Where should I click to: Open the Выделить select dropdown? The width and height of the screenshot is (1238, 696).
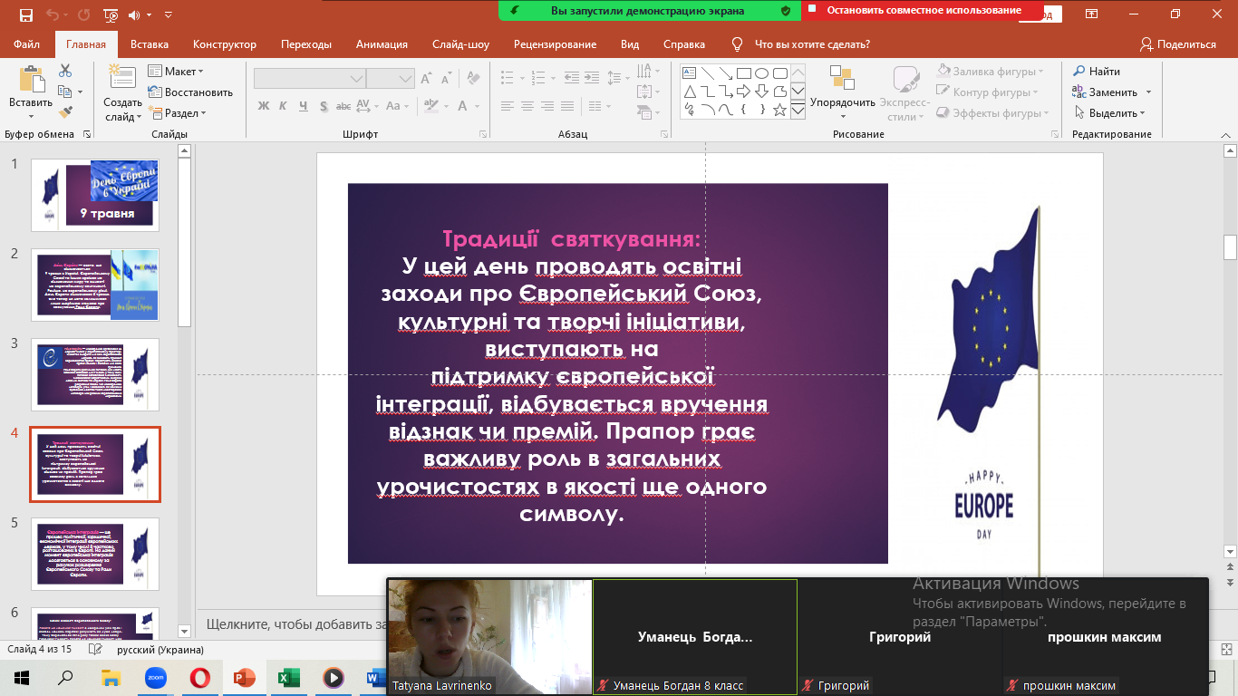(x=1109, y=113)
